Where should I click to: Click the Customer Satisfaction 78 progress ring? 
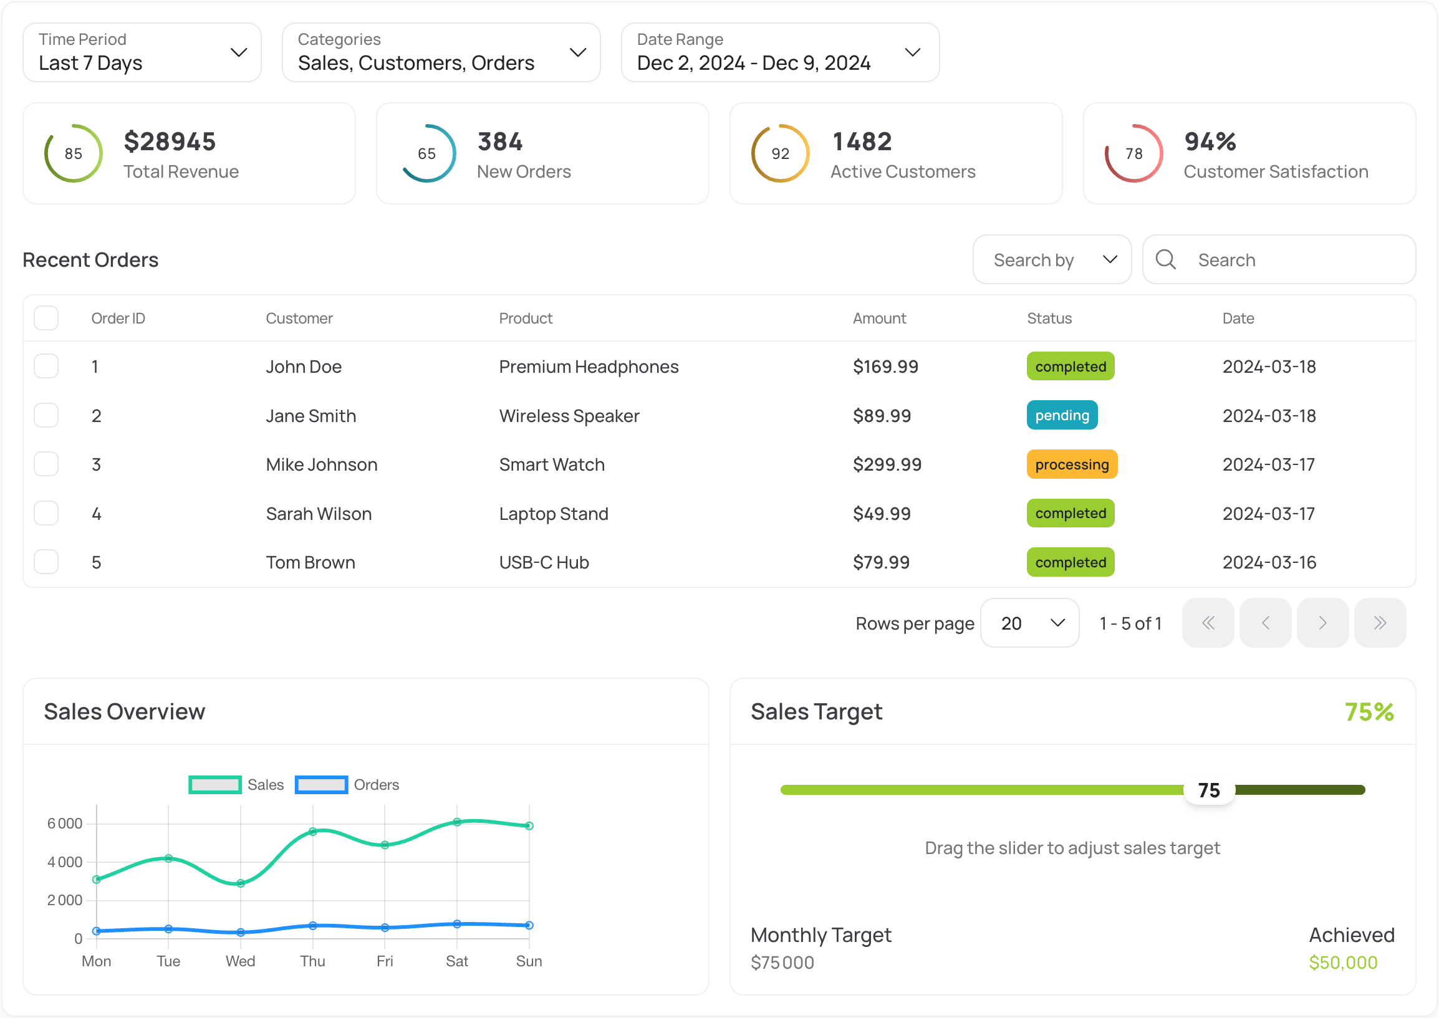tap(1133, 153)
